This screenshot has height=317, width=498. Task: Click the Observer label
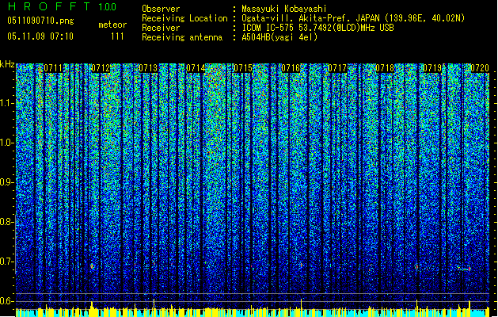point(161,9)
